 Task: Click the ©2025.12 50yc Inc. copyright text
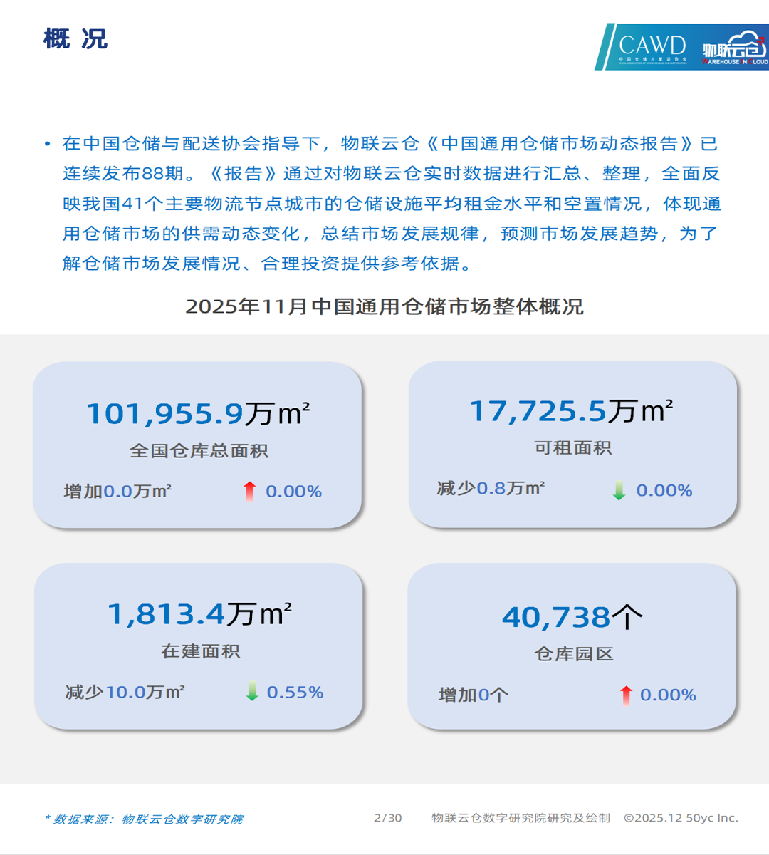681,818
